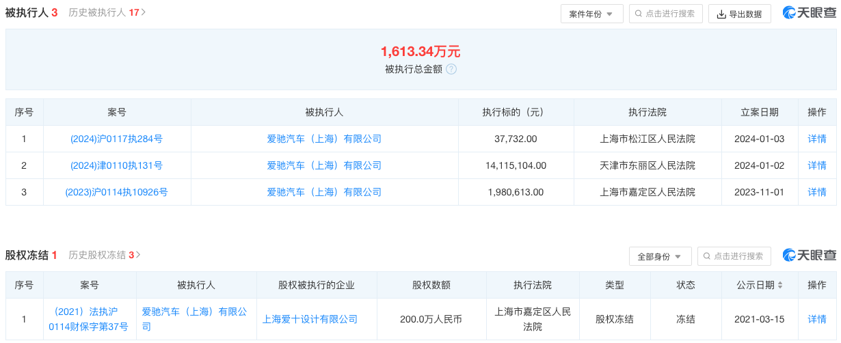Open 爱驰汽车 link in row 2
This screenshot has width=841, height=343.
pyautogui.click(x=324, y=165)
